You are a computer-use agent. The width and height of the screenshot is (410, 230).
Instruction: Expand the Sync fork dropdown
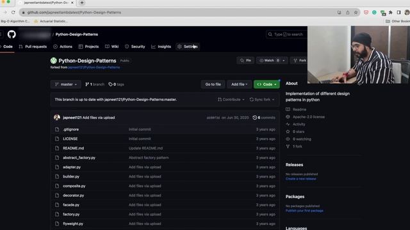[x=262, y=100]
